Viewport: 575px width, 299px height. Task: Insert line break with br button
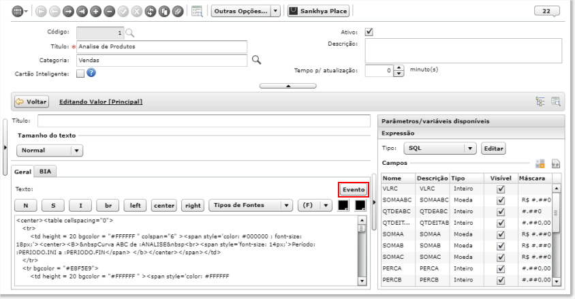pyautogui.click(x=108, y=205)
